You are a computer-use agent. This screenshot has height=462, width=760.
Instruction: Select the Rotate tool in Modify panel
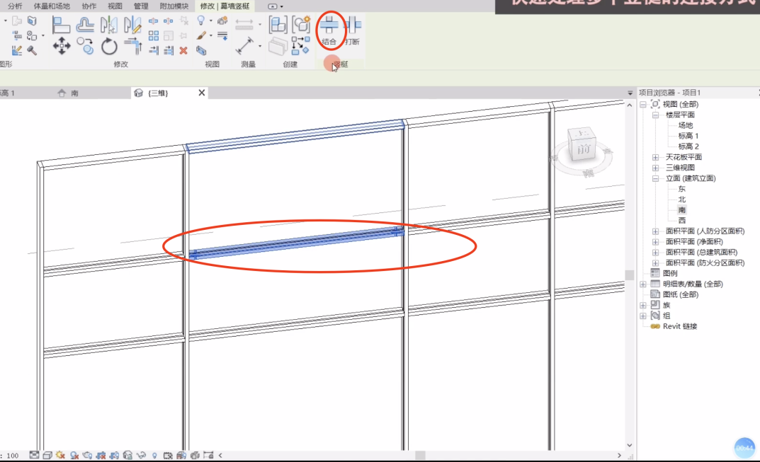(109, 47)
